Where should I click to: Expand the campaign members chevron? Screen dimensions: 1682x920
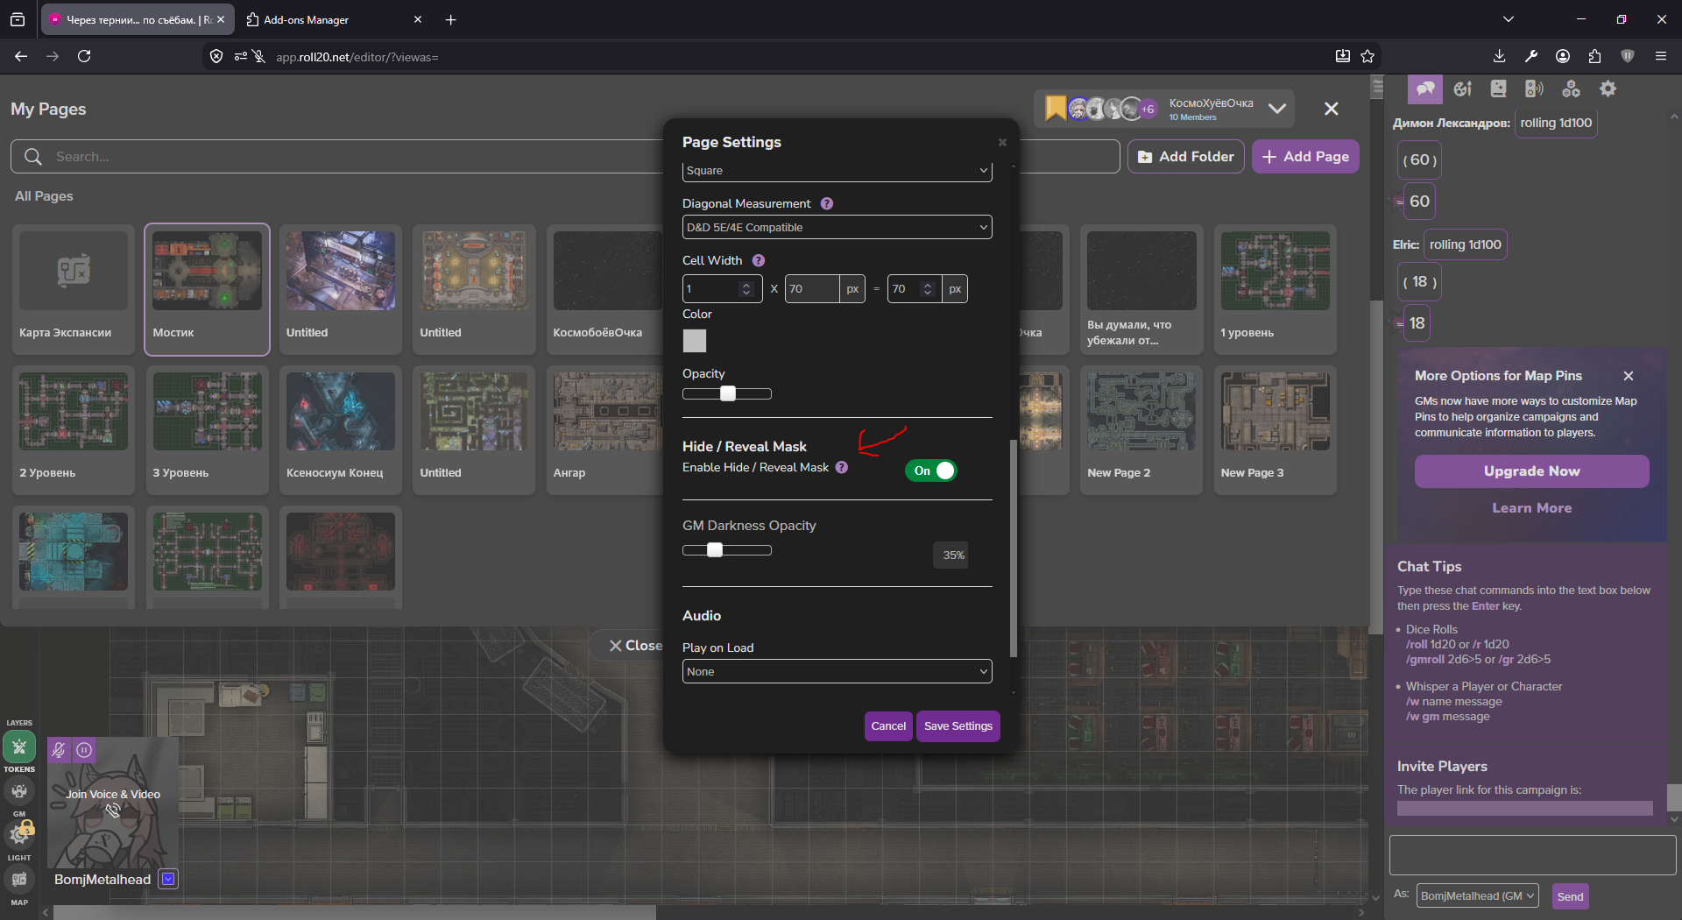click(x=1277, y=109)
